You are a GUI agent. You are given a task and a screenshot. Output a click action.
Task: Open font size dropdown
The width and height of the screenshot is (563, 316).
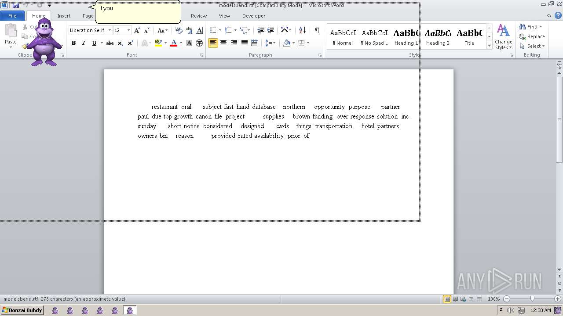[x=128, y=30]
